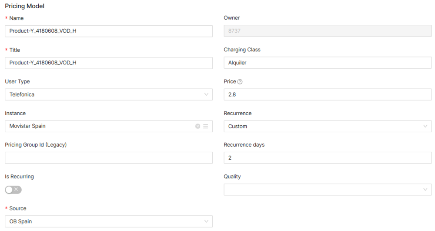Click the Name input field

[x=108, y=31]
